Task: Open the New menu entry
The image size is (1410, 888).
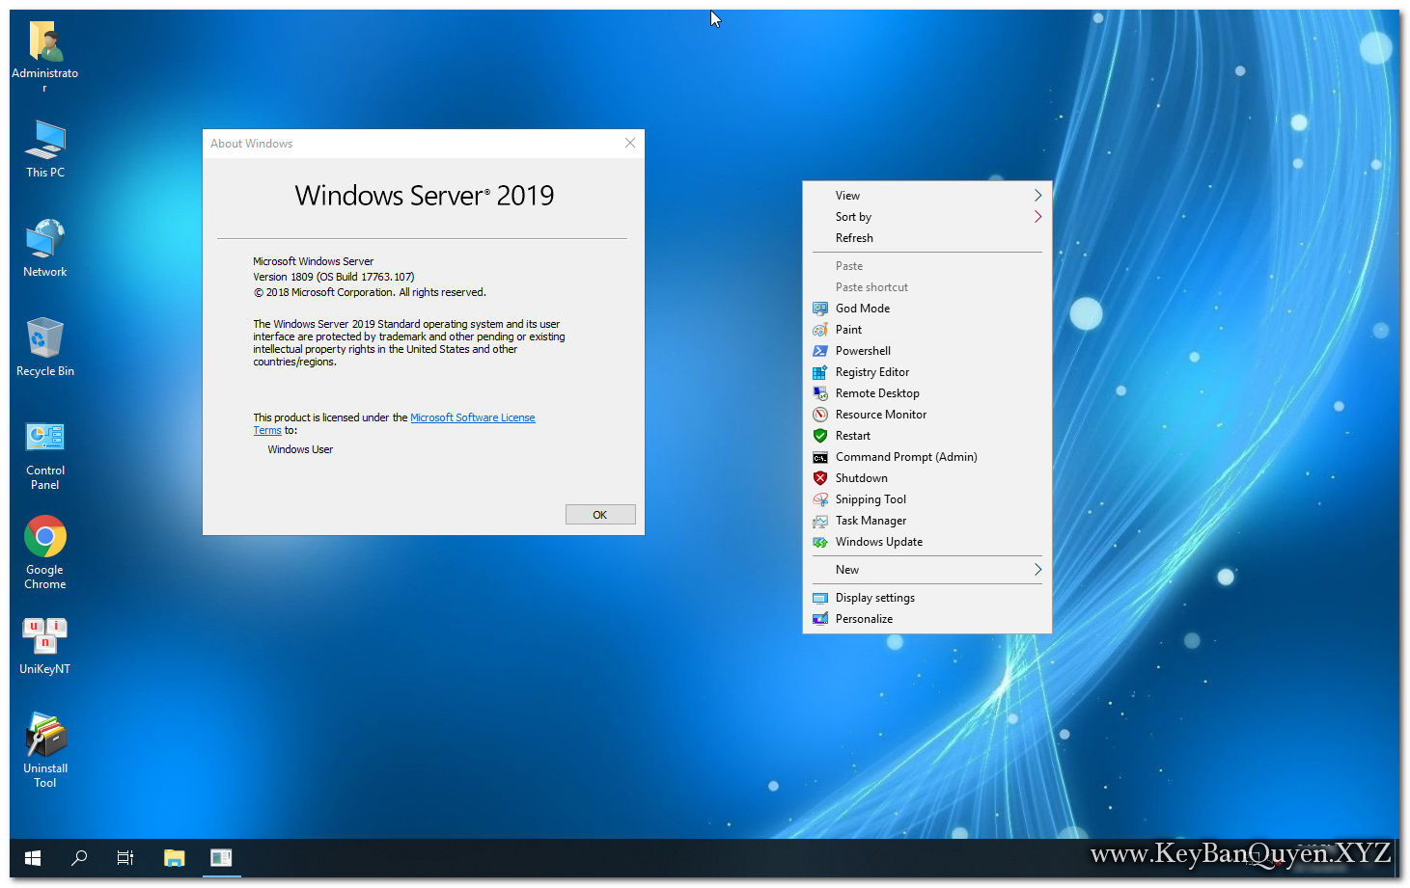Action: point(927,570)
